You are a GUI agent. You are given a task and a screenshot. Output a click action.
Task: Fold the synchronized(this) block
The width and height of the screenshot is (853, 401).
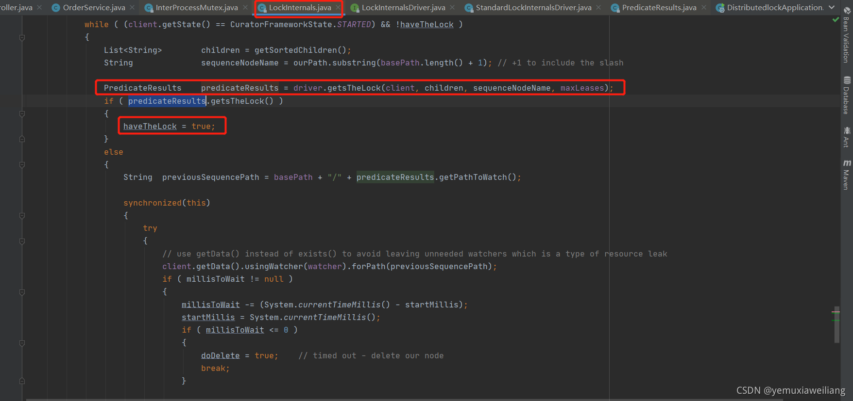22,215
